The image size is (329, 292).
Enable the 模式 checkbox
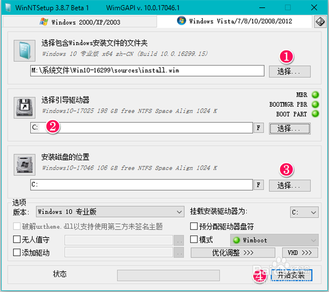point(194,239)
